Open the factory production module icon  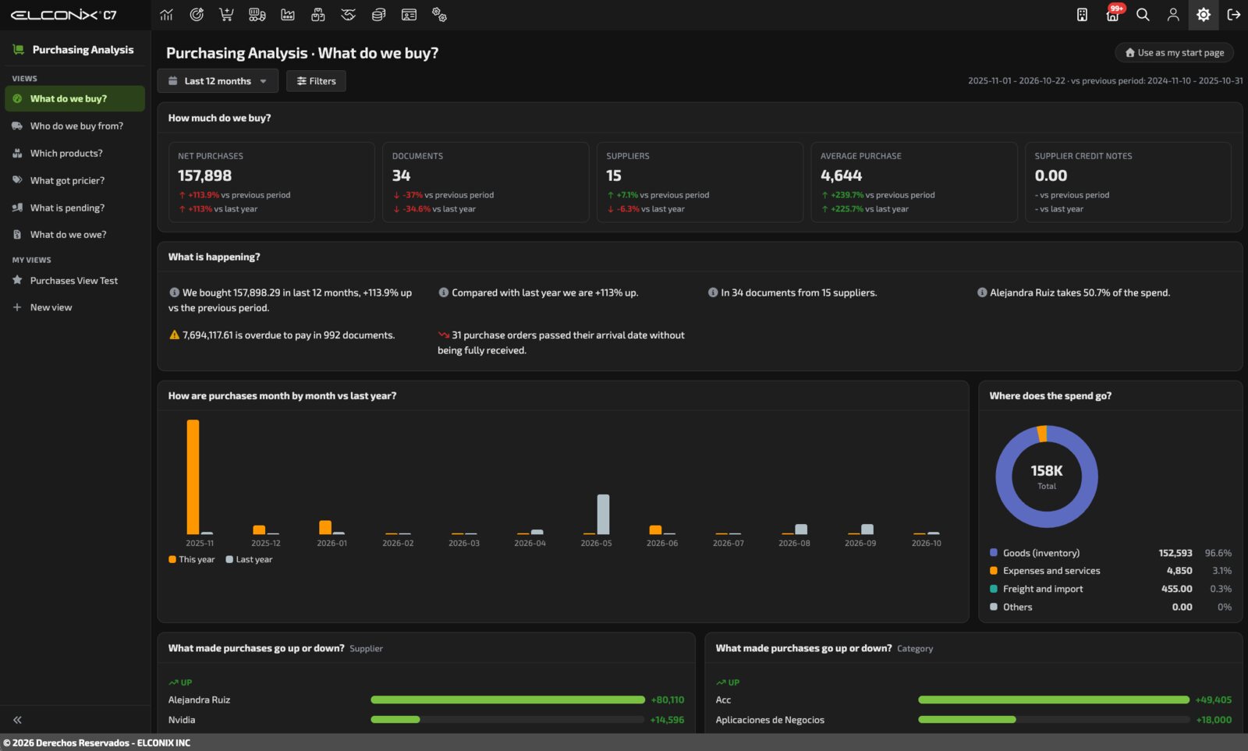[288, 15]
